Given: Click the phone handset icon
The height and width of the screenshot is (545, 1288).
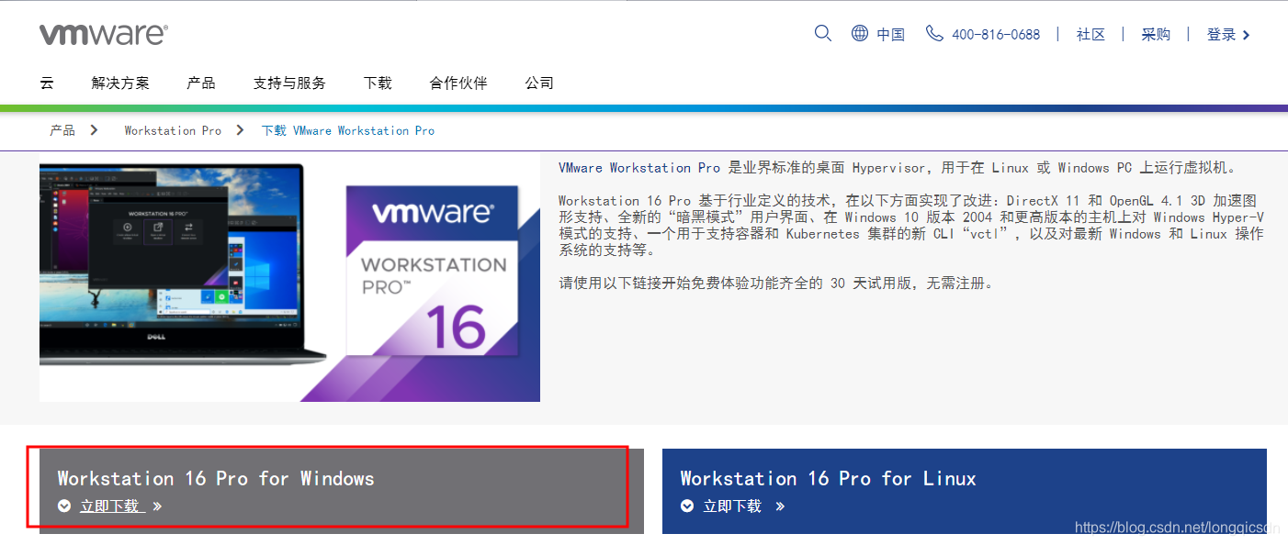Looking at the screenshot, I should (934, 34).
